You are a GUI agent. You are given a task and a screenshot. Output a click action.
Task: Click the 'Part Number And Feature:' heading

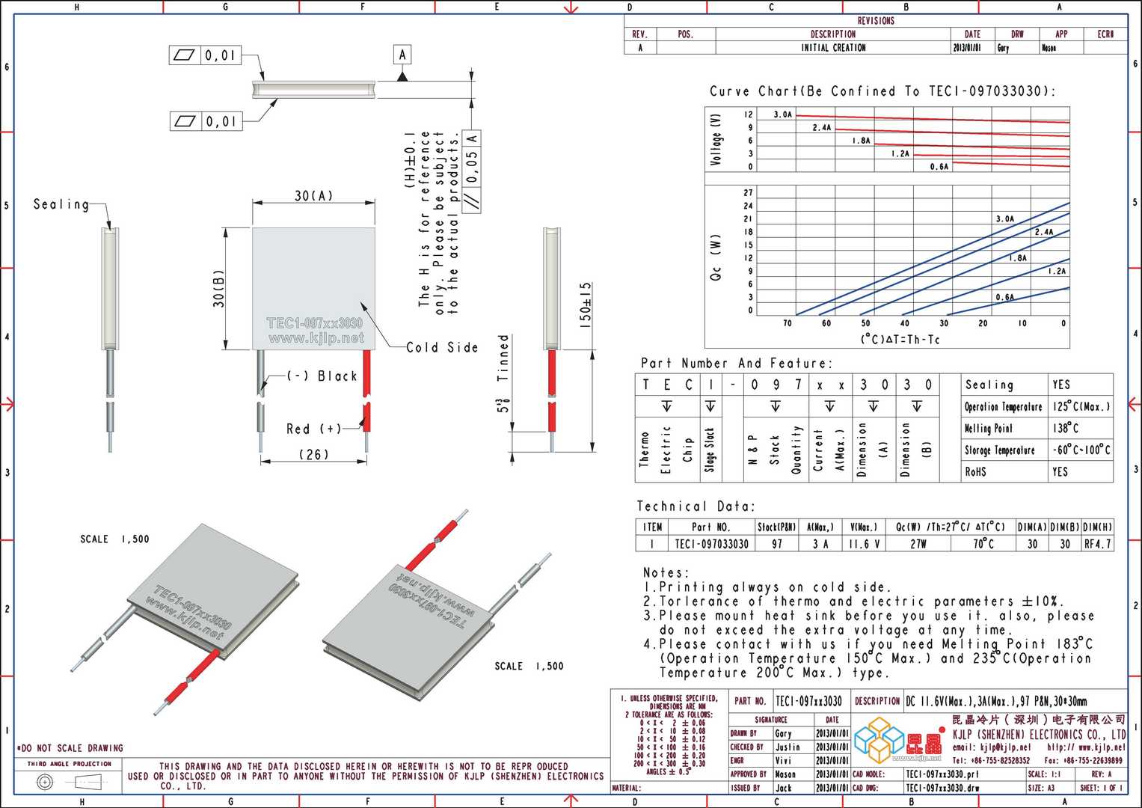coord(736,363)
